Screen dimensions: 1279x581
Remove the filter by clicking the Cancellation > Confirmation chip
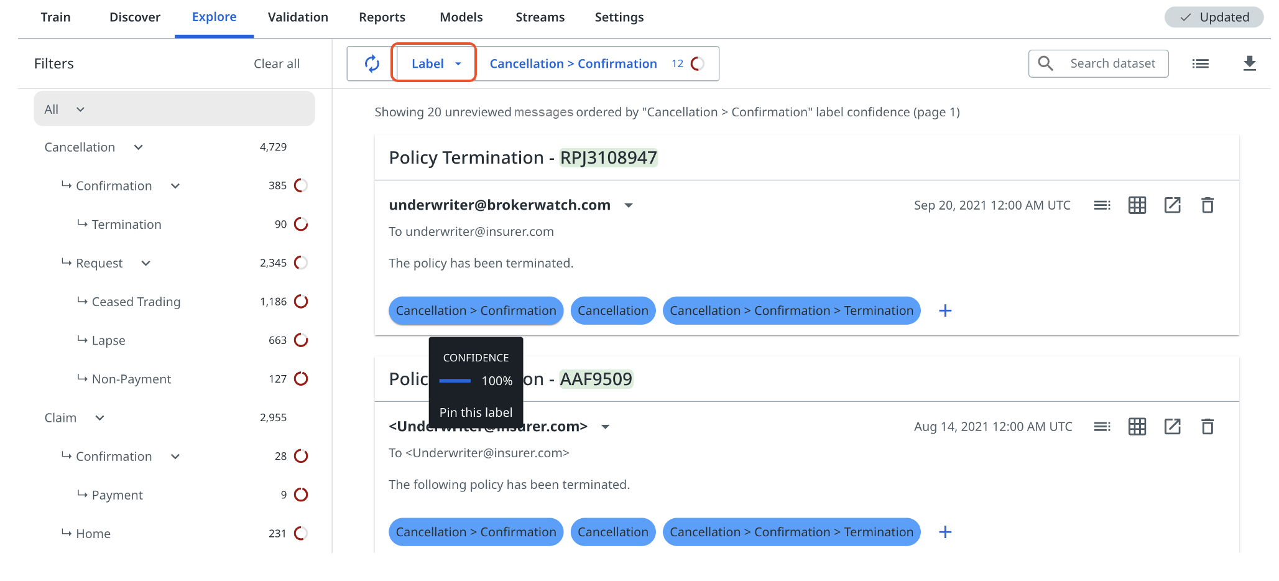[x=573, y=63]
